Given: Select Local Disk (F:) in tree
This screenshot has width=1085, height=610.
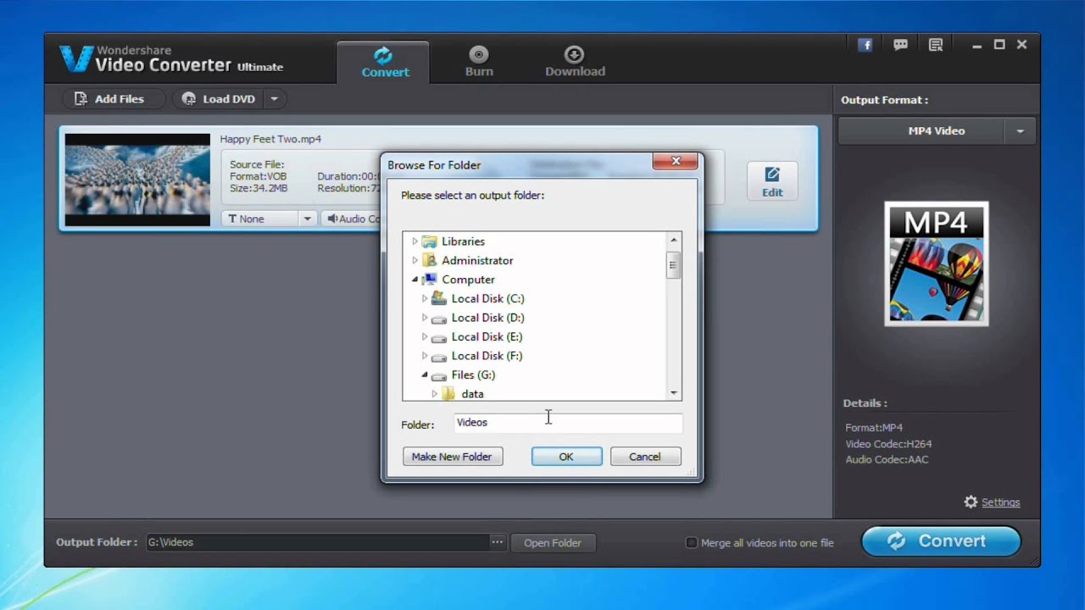Looking at the screenshot, I should 487,356.
